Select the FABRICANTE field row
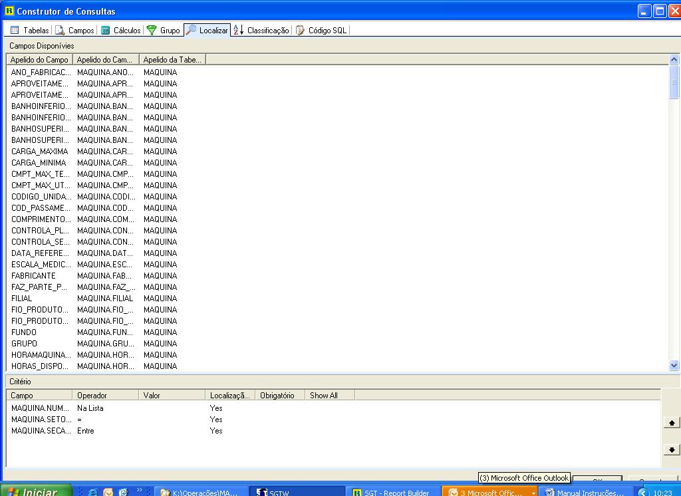681x496 pixels. tap(33, 275)
